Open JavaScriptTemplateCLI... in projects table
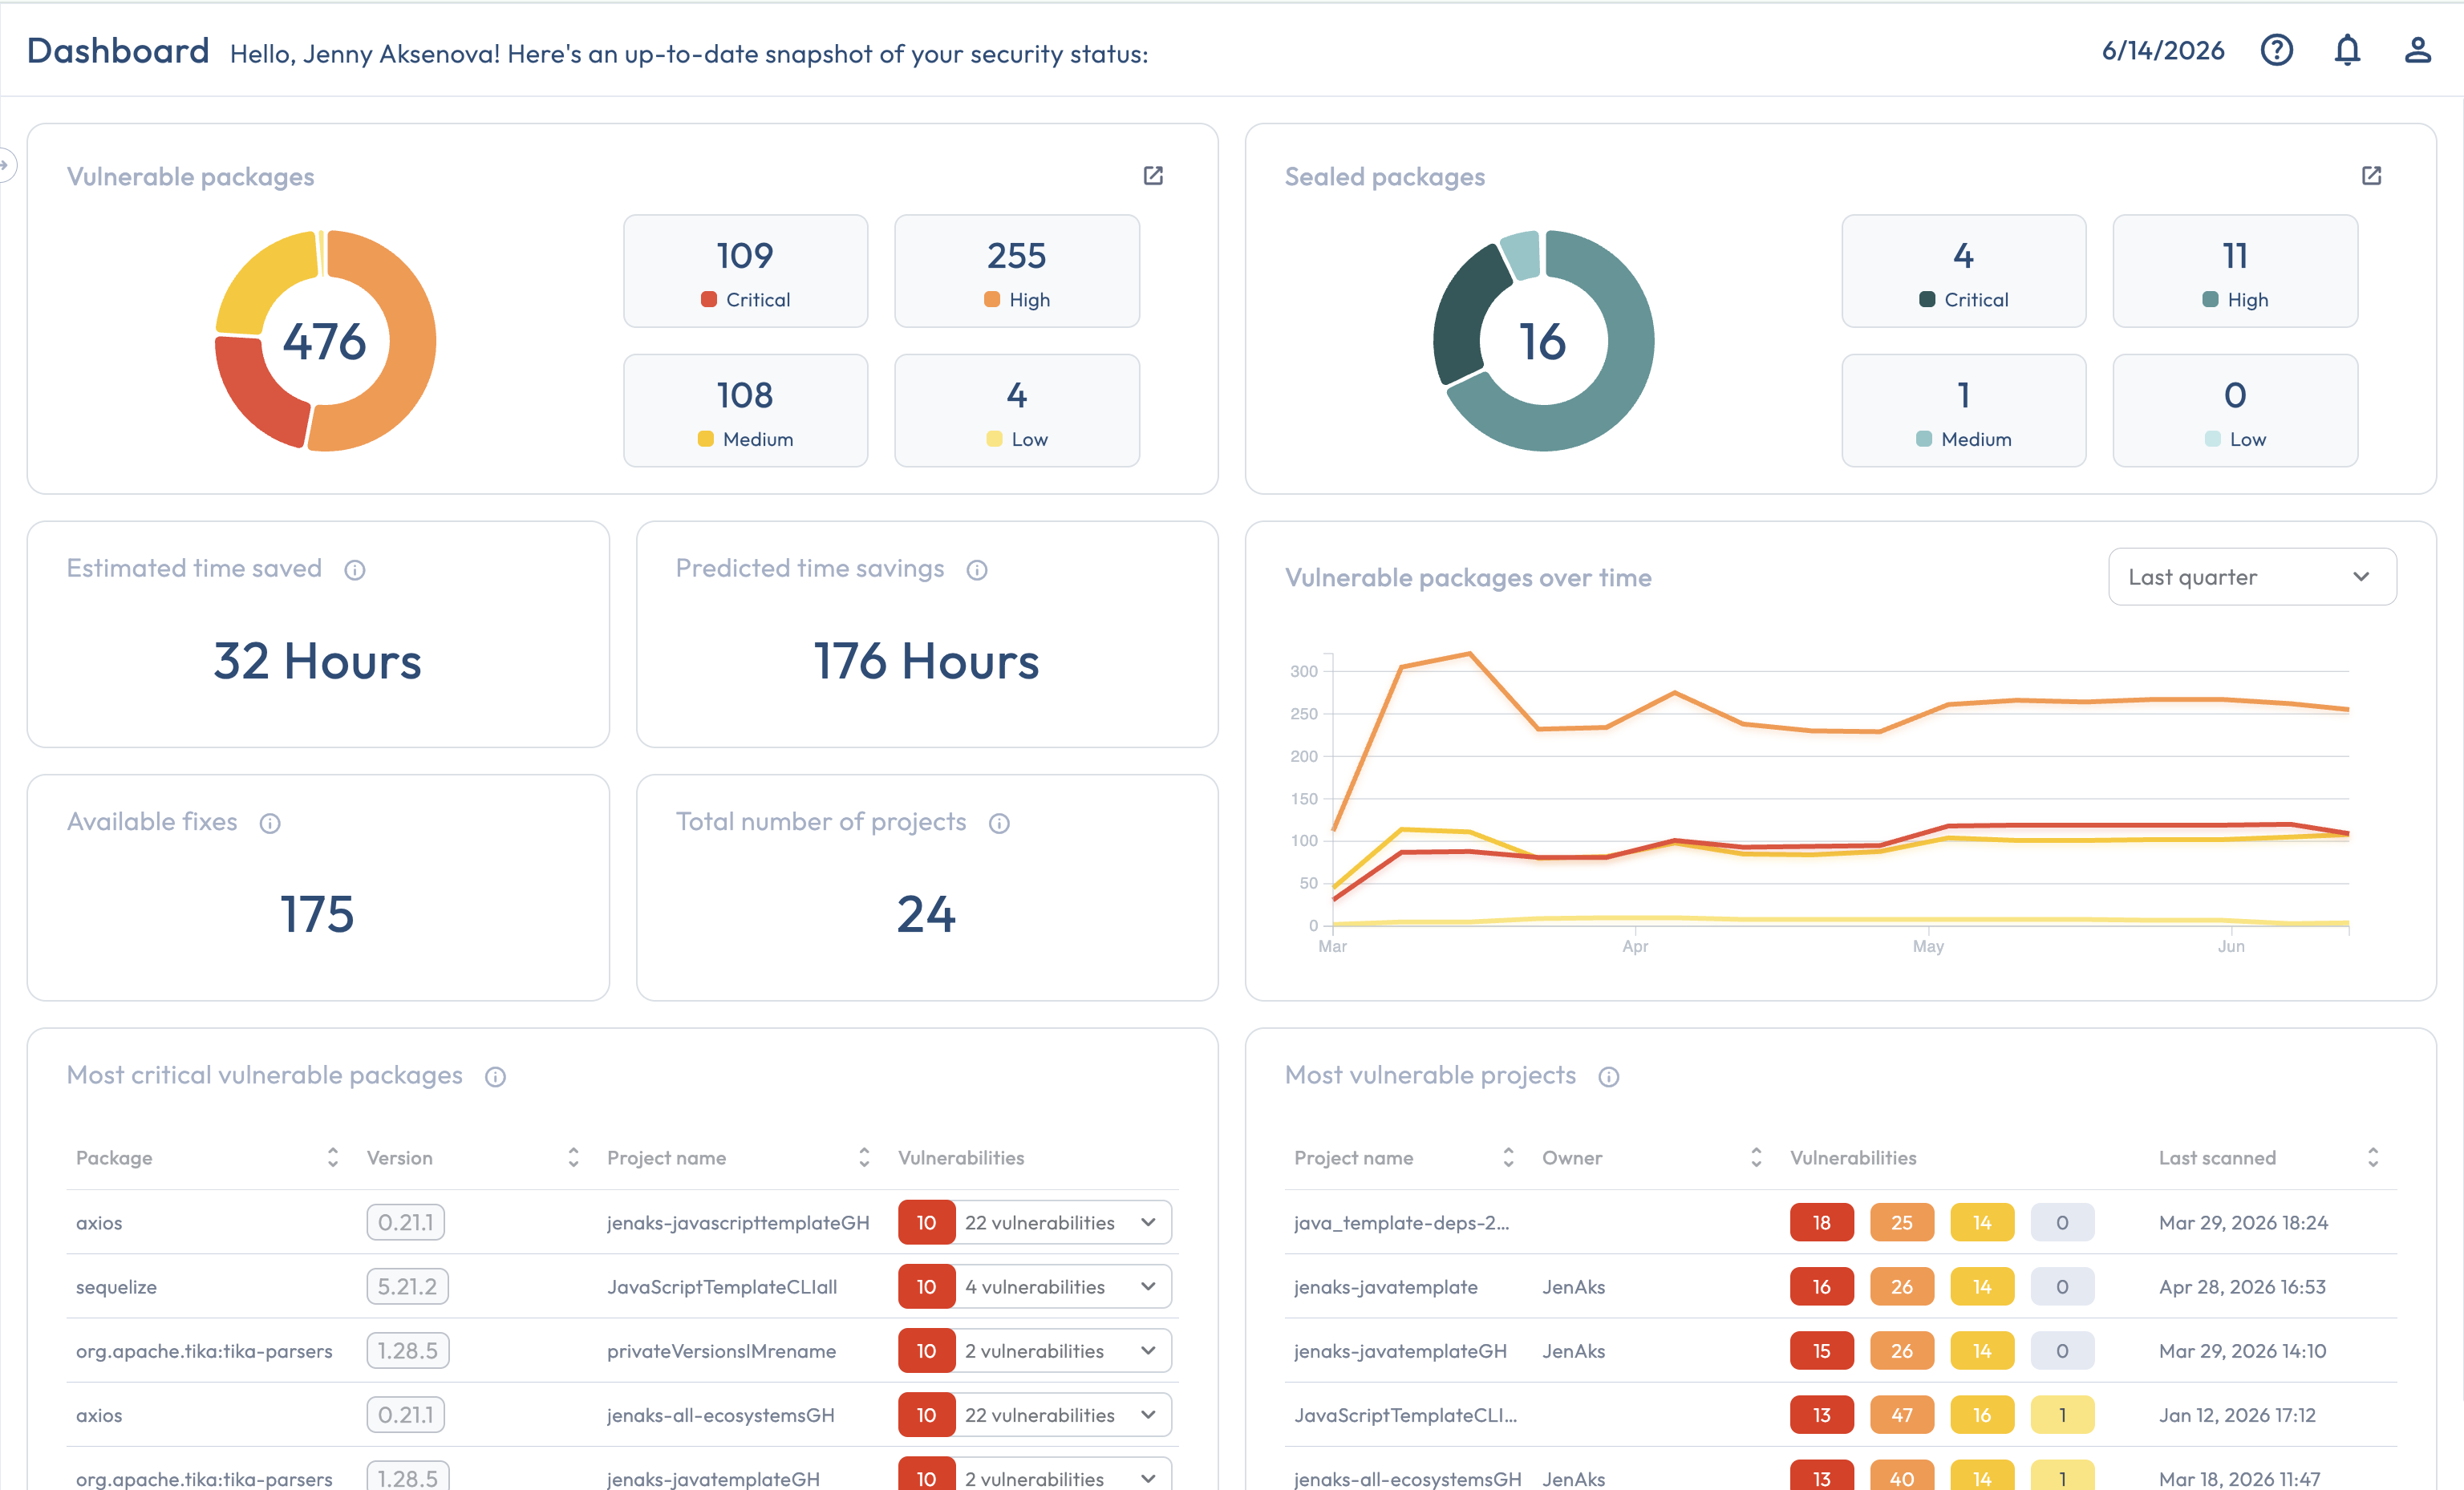 [x=1405, y=1414]
